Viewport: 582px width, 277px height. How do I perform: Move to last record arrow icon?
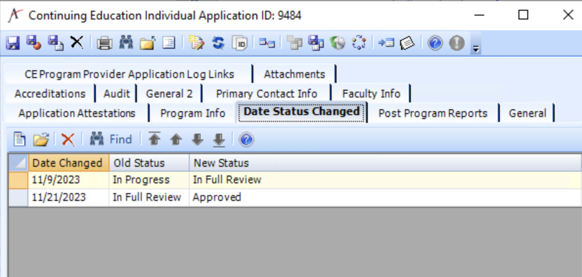(x=219, y=139)
